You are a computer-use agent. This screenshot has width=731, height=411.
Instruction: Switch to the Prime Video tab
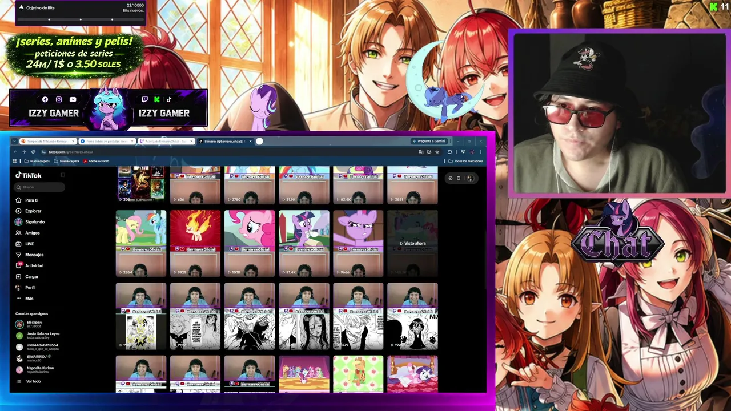pyautogui.click(x=107, y=141)
